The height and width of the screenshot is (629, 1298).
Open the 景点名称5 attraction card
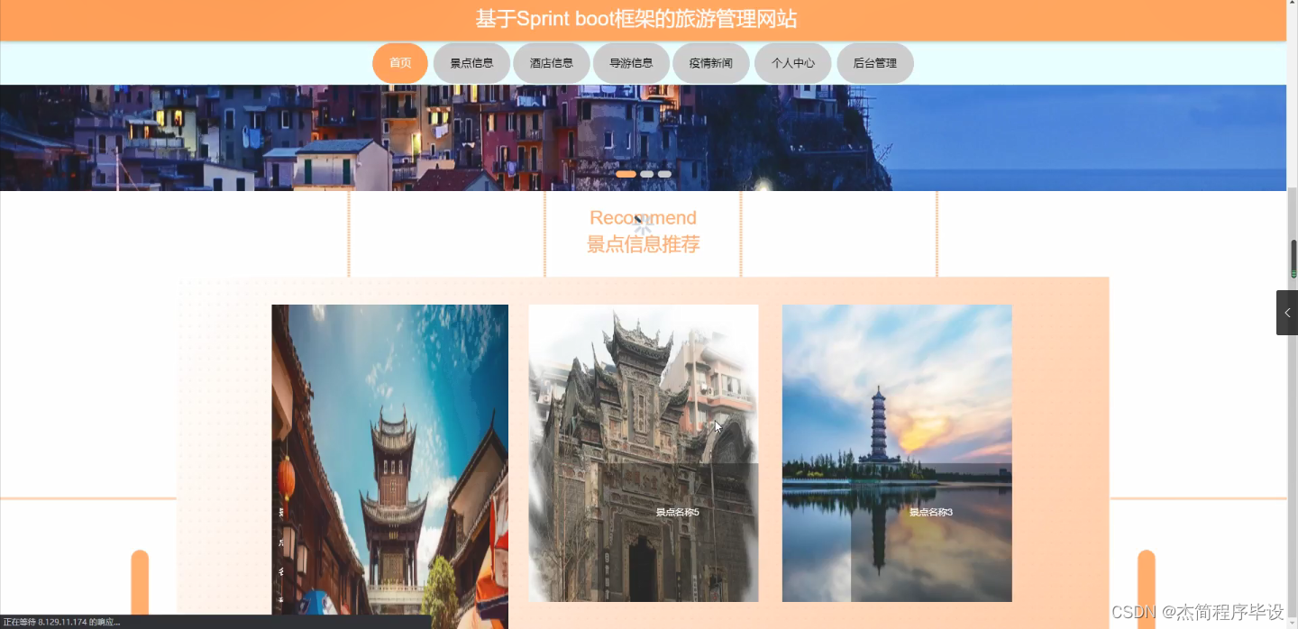coord(643,453)
